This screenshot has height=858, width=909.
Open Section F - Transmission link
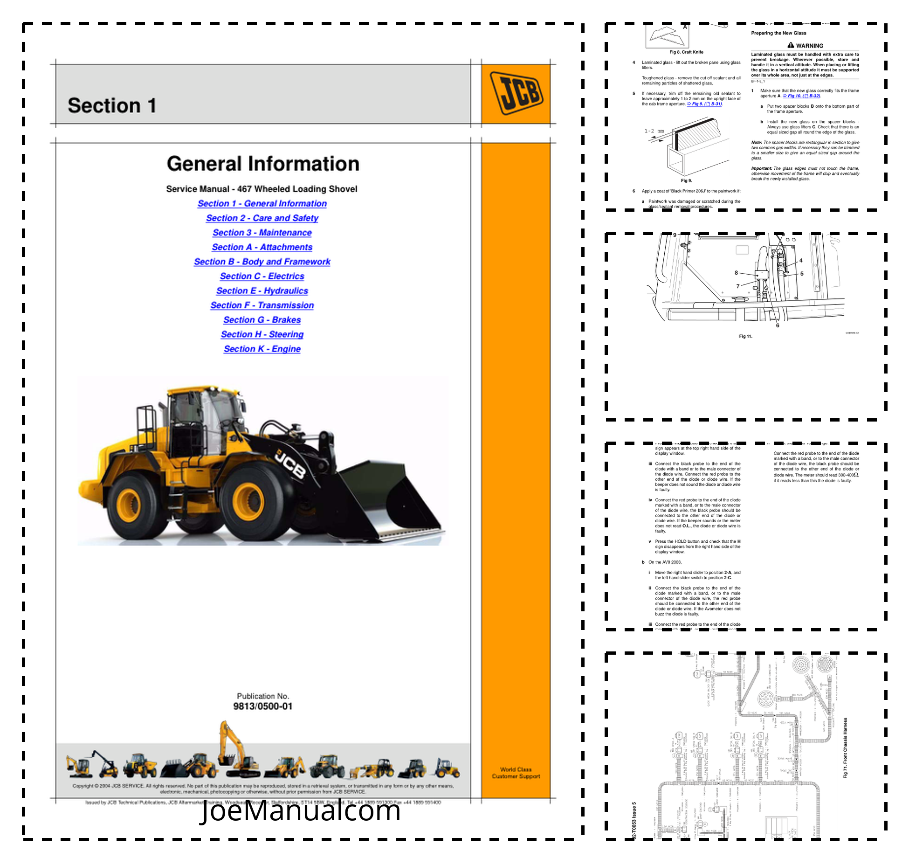coord(262,305)
